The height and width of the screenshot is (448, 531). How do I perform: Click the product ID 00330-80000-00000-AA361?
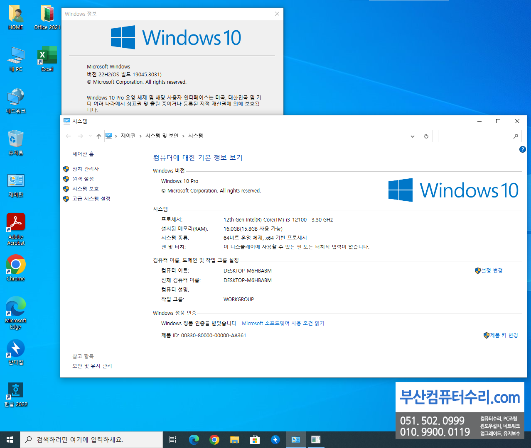pyautogui.click(x=214, y=336)
